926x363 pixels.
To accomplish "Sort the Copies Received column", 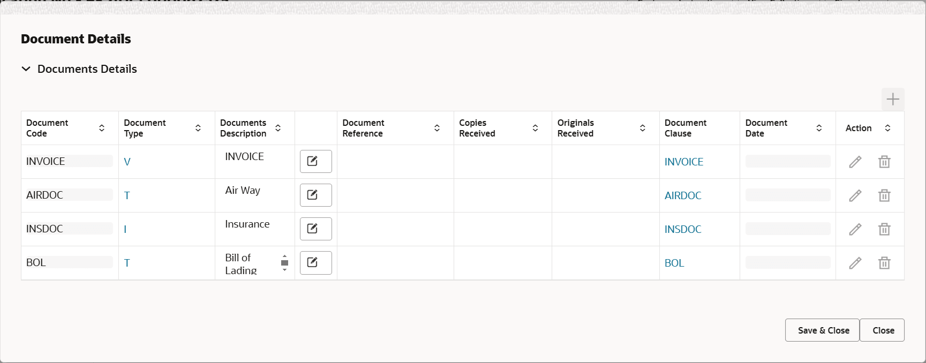I will pyautogui.click(x=535, y=128).
